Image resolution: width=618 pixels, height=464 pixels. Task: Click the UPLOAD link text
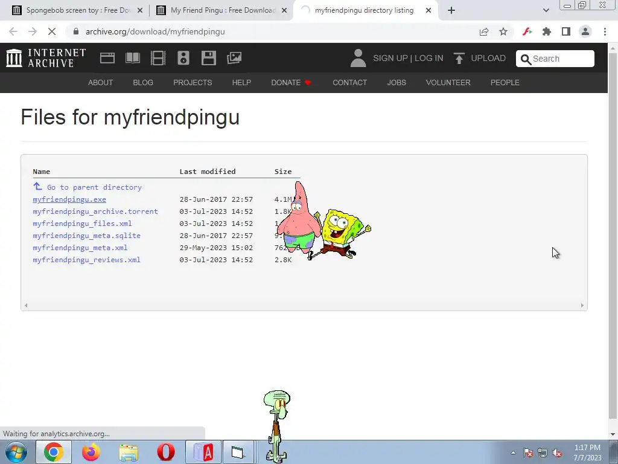(x=488, y=59)
